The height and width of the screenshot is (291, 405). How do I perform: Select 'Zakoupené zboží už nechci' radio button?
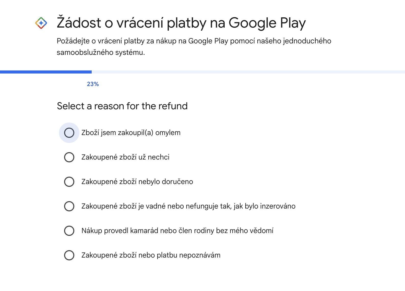pyautogui.click(x=69, y=157)
